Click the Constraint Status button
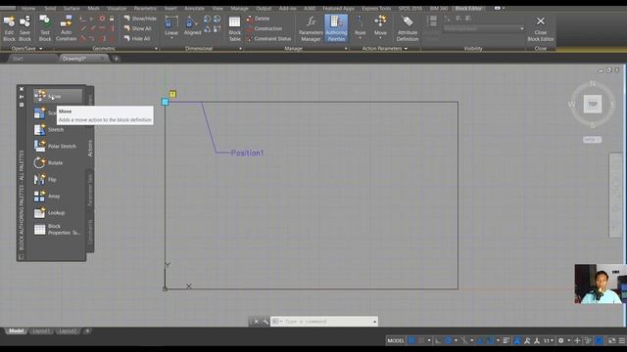 pyautogui.click(x=268, y=39)
